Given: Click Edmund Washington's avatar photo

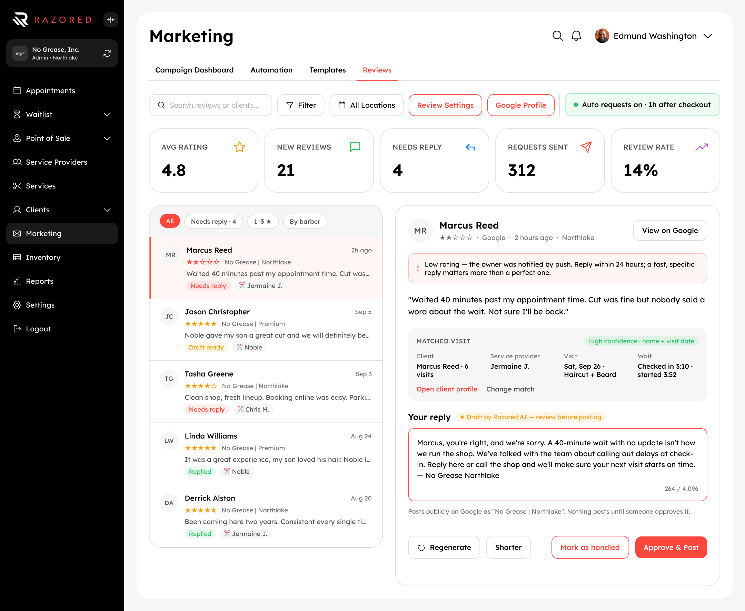Looking at the screenshot, I should [602, 36].
